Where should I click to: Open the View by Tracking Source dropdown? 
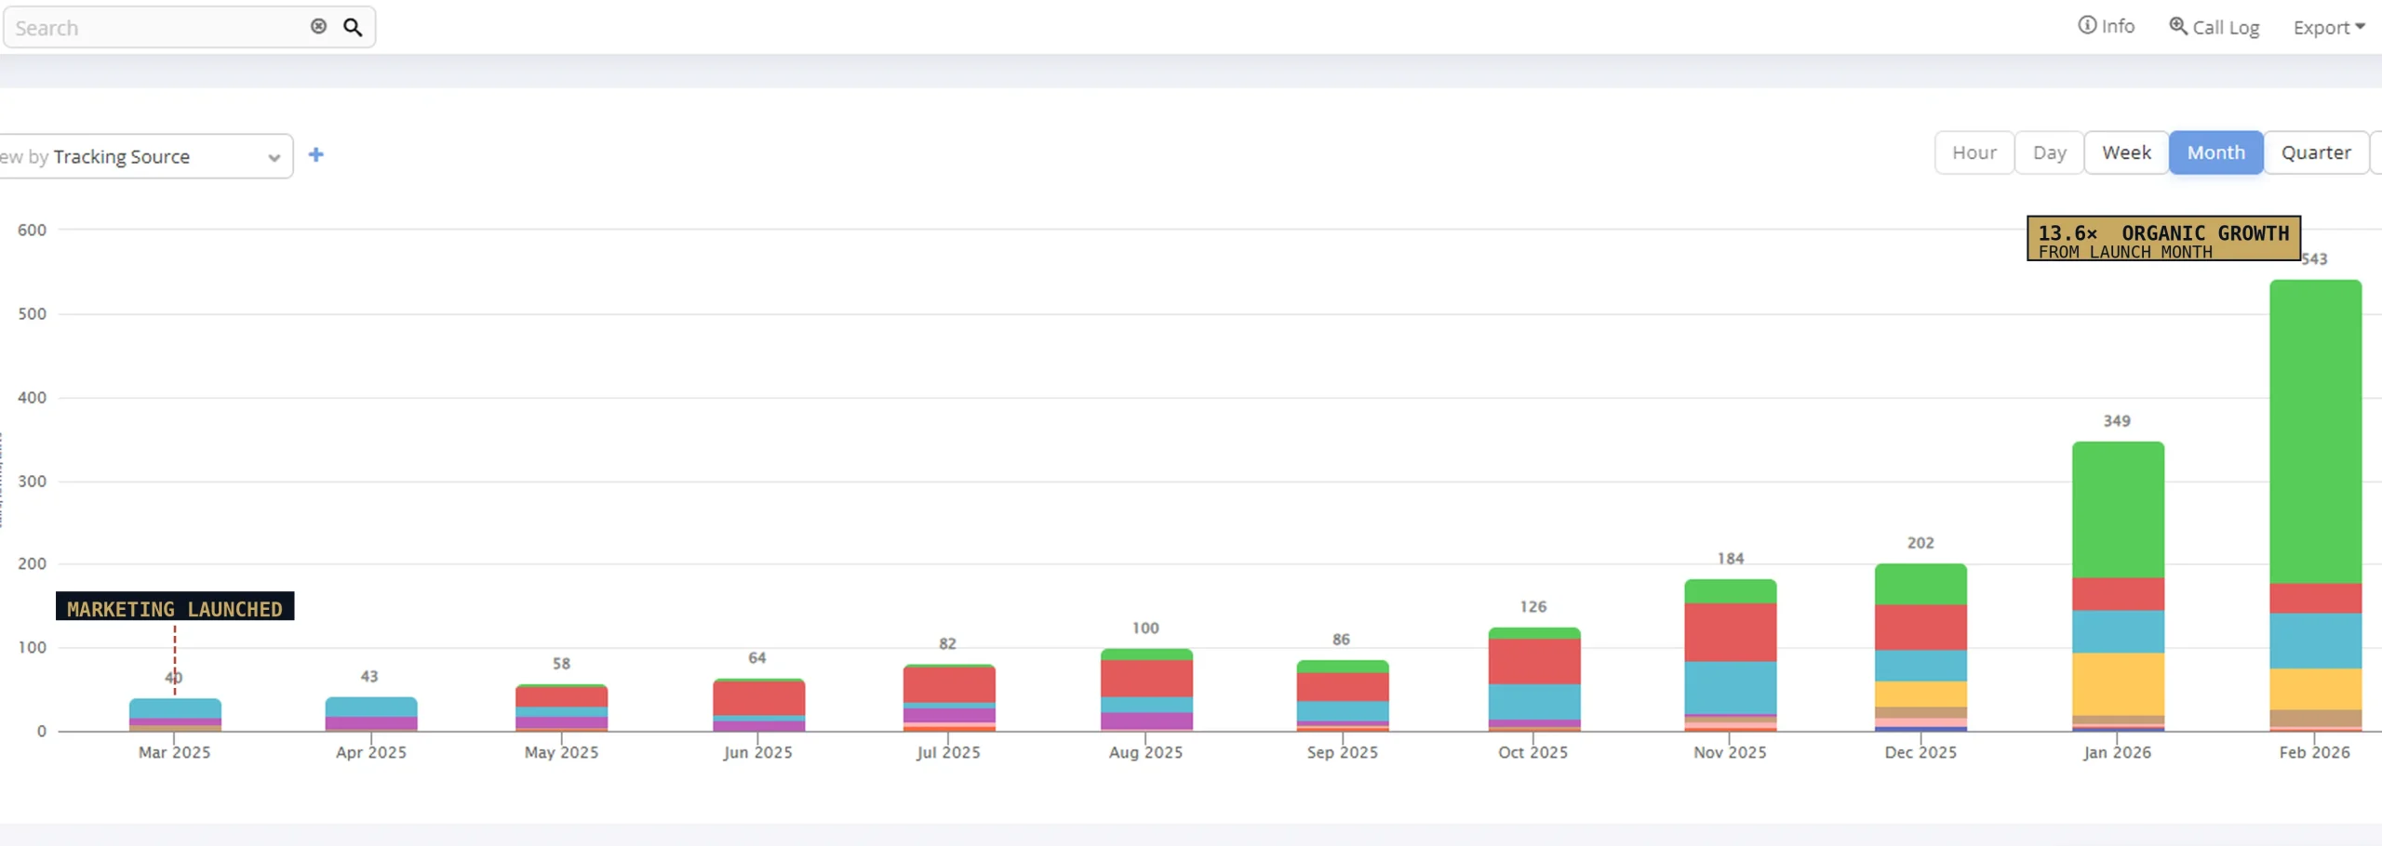144,156
